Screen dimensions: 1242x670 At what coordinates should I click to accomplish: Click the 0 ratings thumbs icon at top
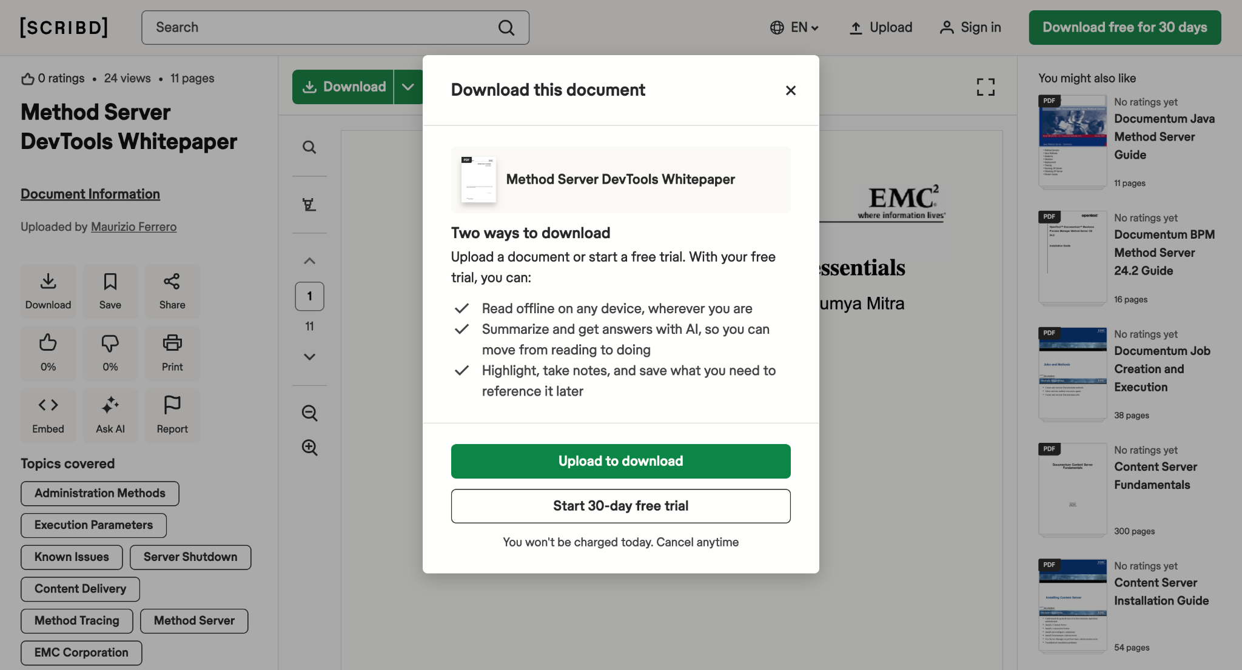27,79
